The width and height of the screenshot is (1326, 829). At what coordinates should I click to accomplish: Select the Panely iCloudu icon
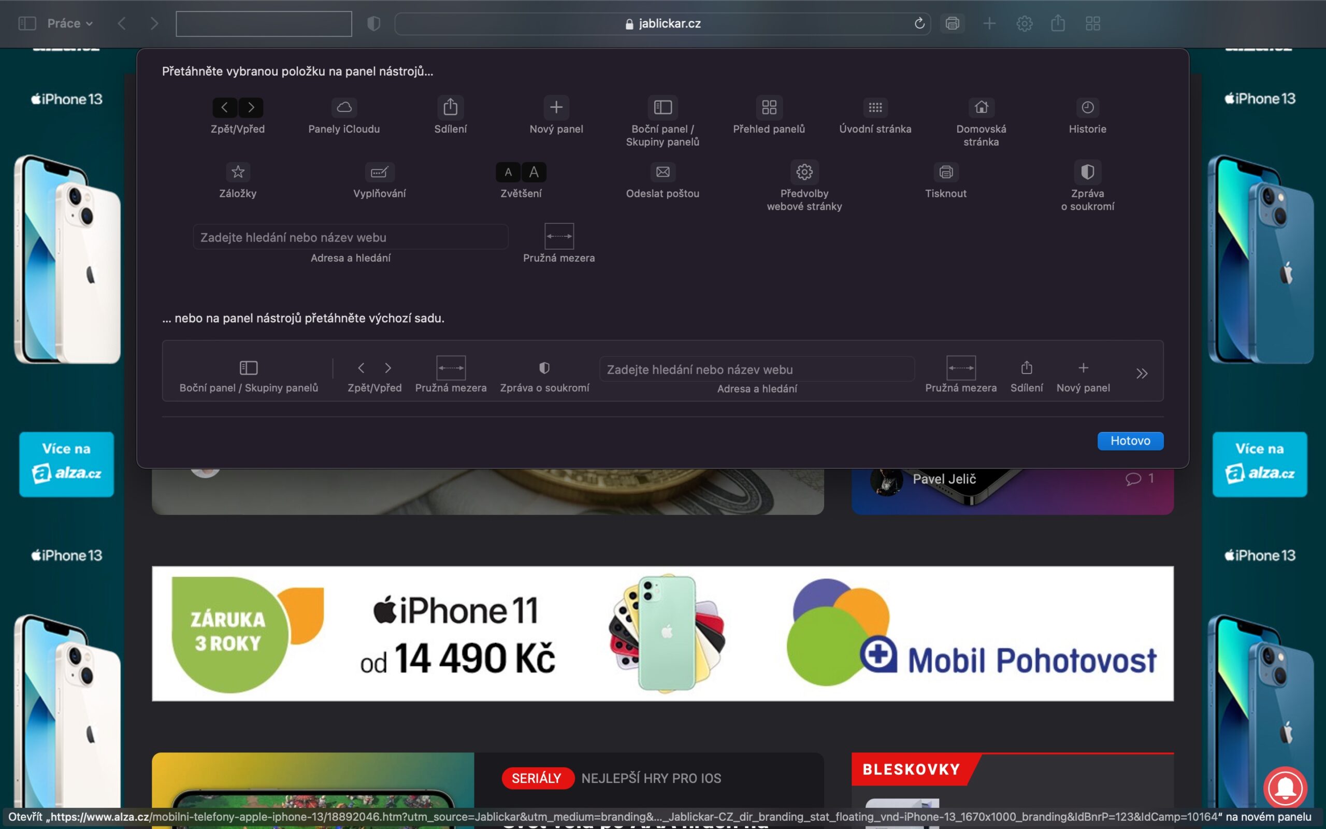[344, 107]
